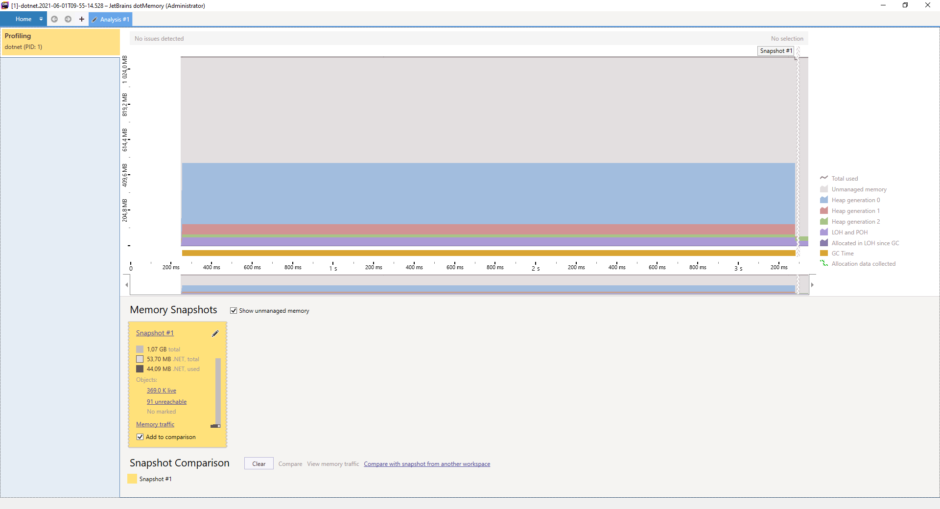Open the Home tab

[x=23, y=19]
